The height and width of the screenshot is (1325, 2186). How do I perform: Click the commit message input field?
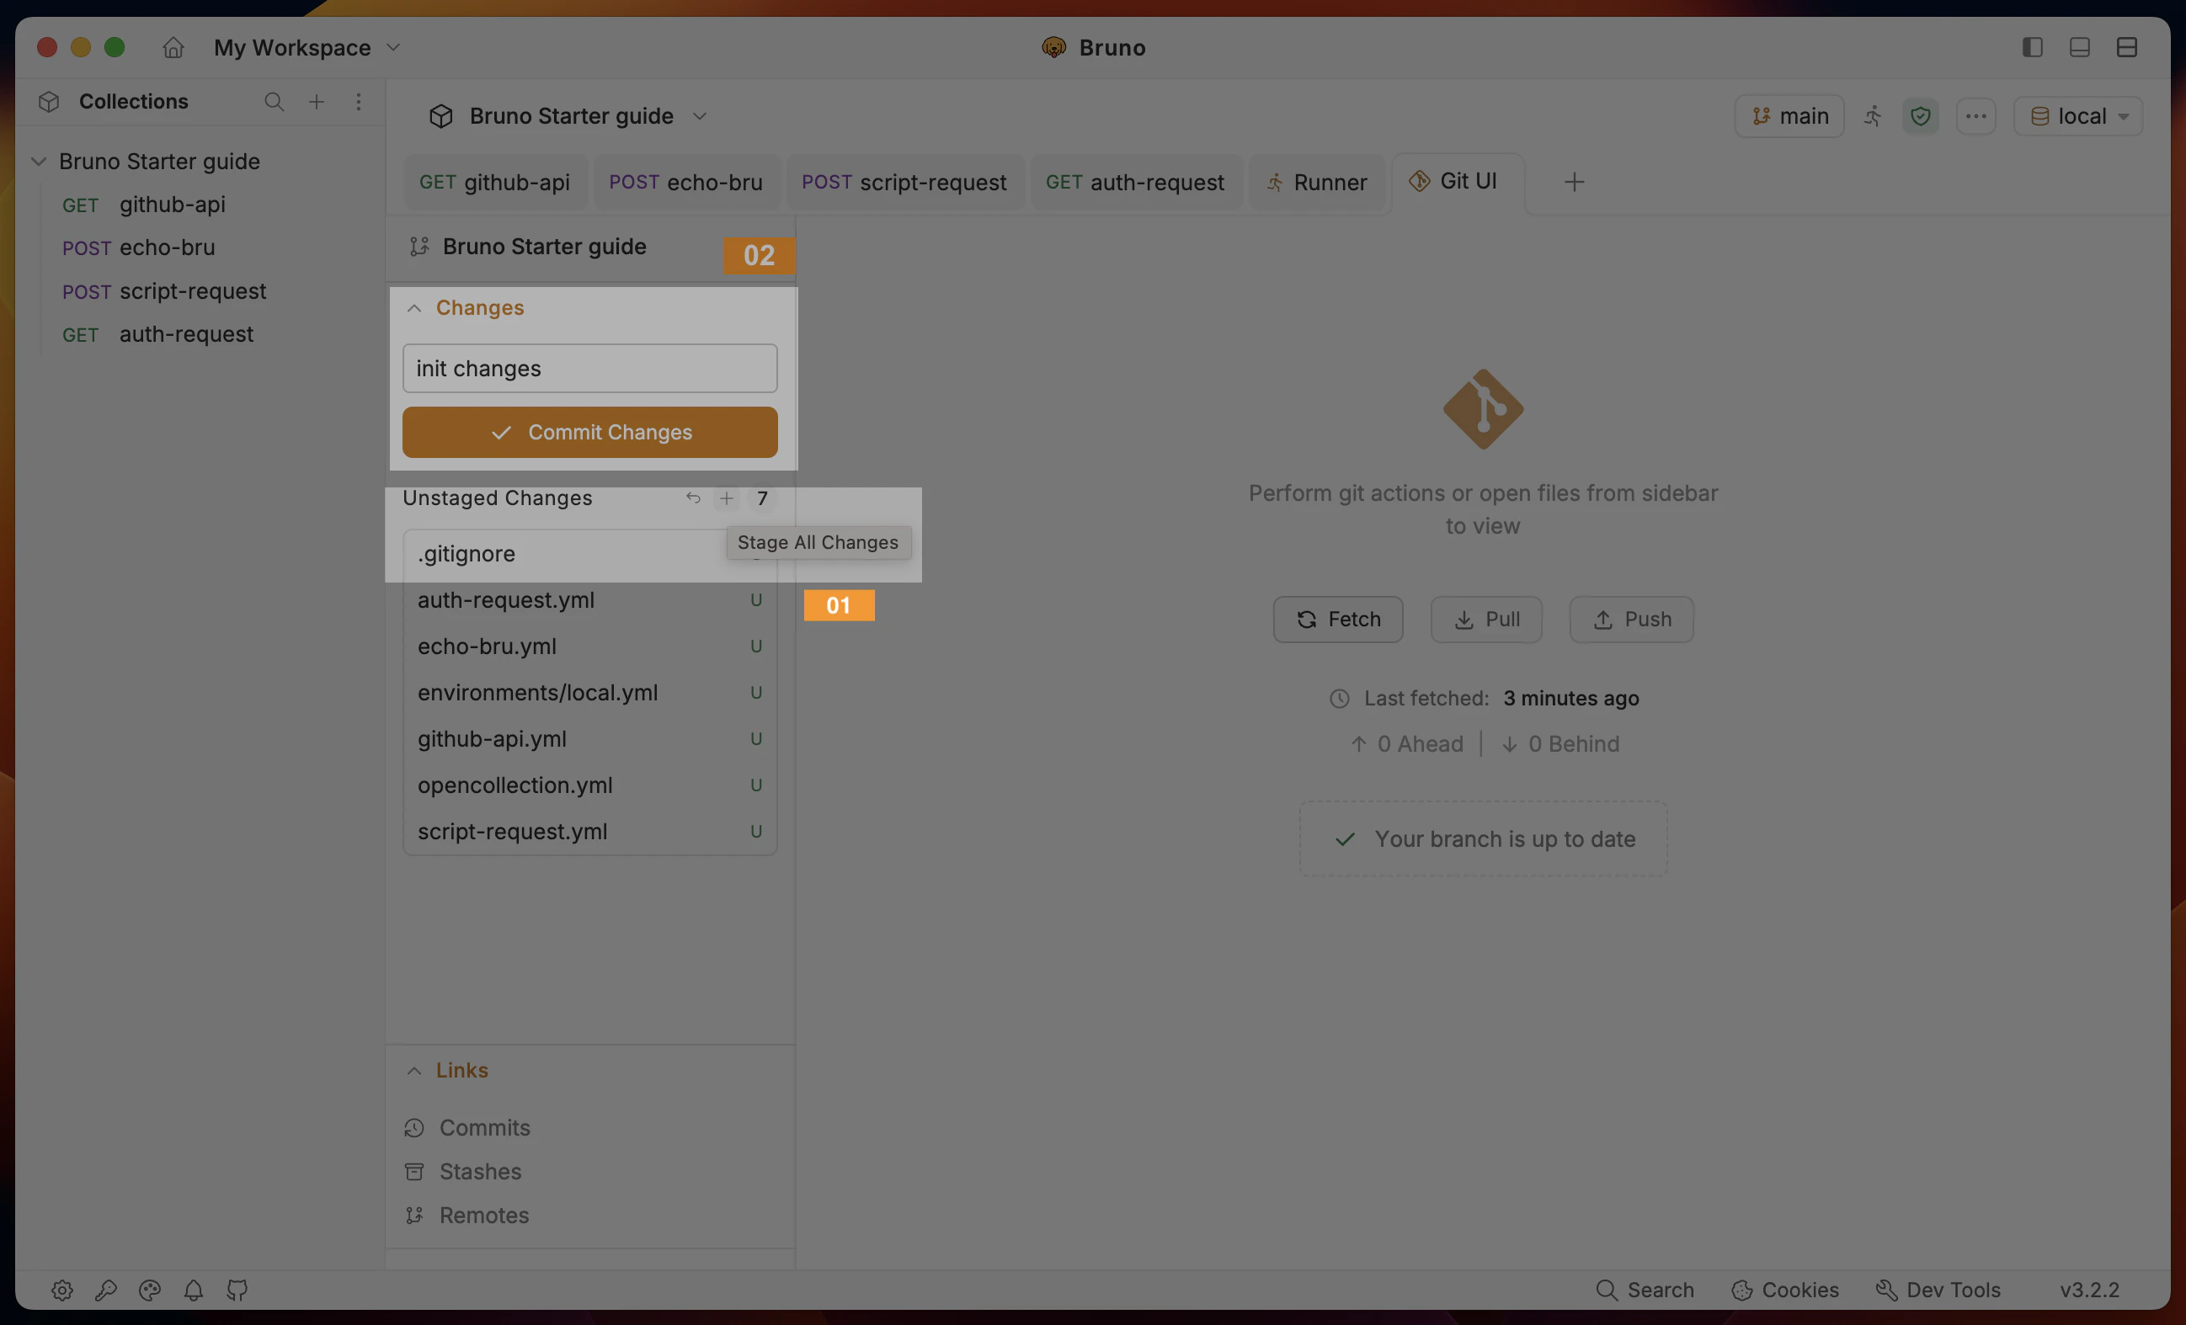[x=590, y=368]
